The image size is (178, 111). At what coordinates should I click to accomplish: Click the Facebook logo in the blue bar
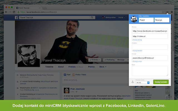point(16,17)
